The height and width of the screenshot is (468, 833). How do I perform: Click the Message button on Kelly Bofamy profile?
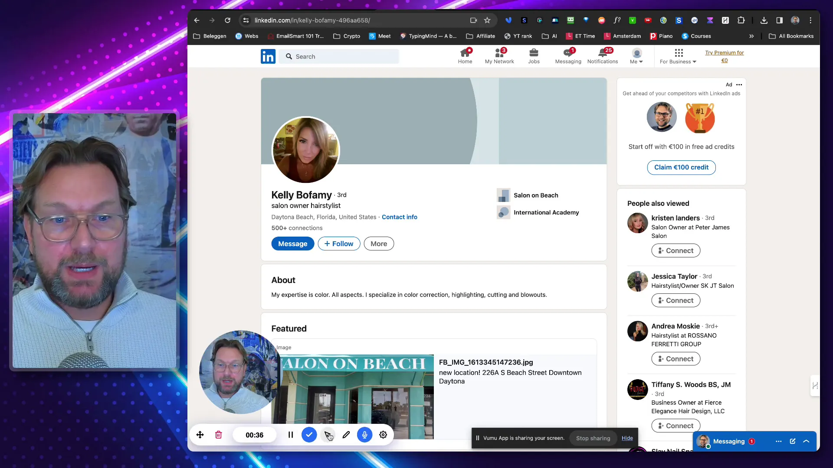(293, 244)
